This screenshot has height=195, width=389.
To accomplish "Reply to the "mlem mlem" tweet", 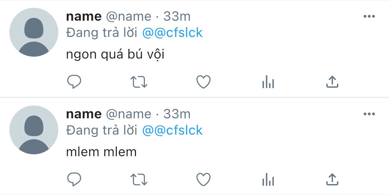I will [x=75, y=180].
